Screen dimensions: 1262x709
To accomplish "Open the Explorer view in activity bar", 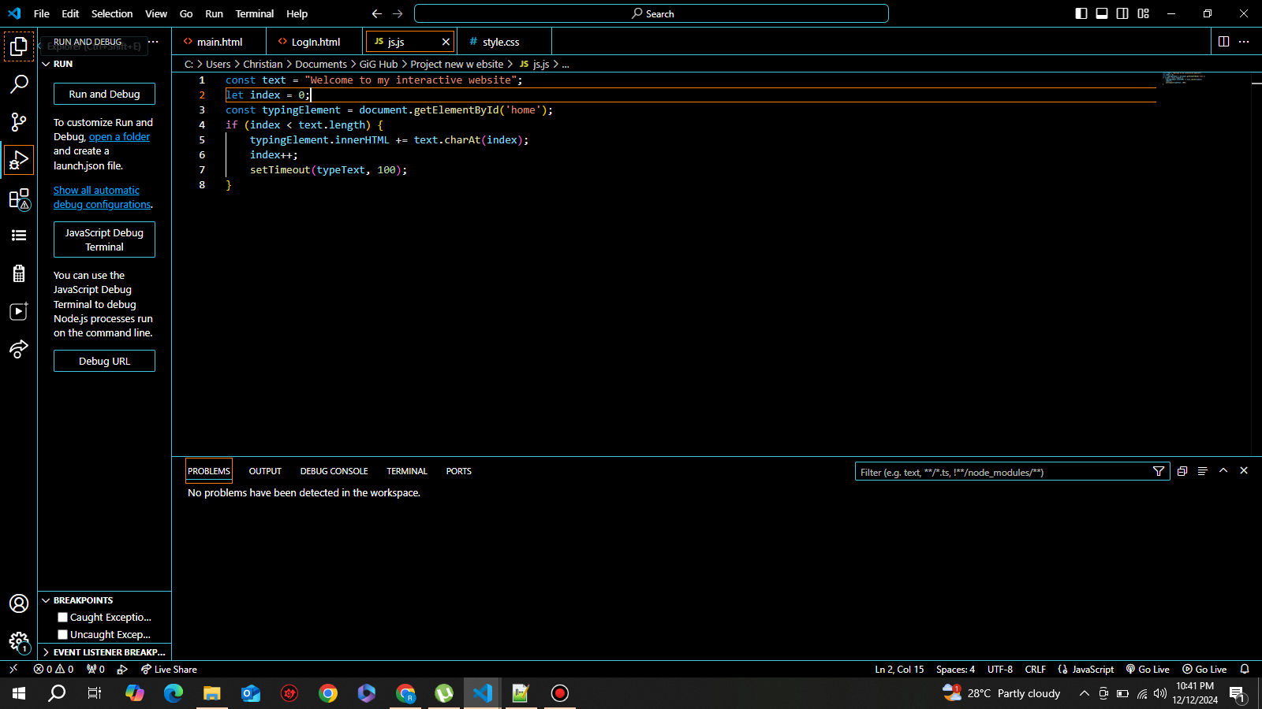I will [x=19, y=46].
